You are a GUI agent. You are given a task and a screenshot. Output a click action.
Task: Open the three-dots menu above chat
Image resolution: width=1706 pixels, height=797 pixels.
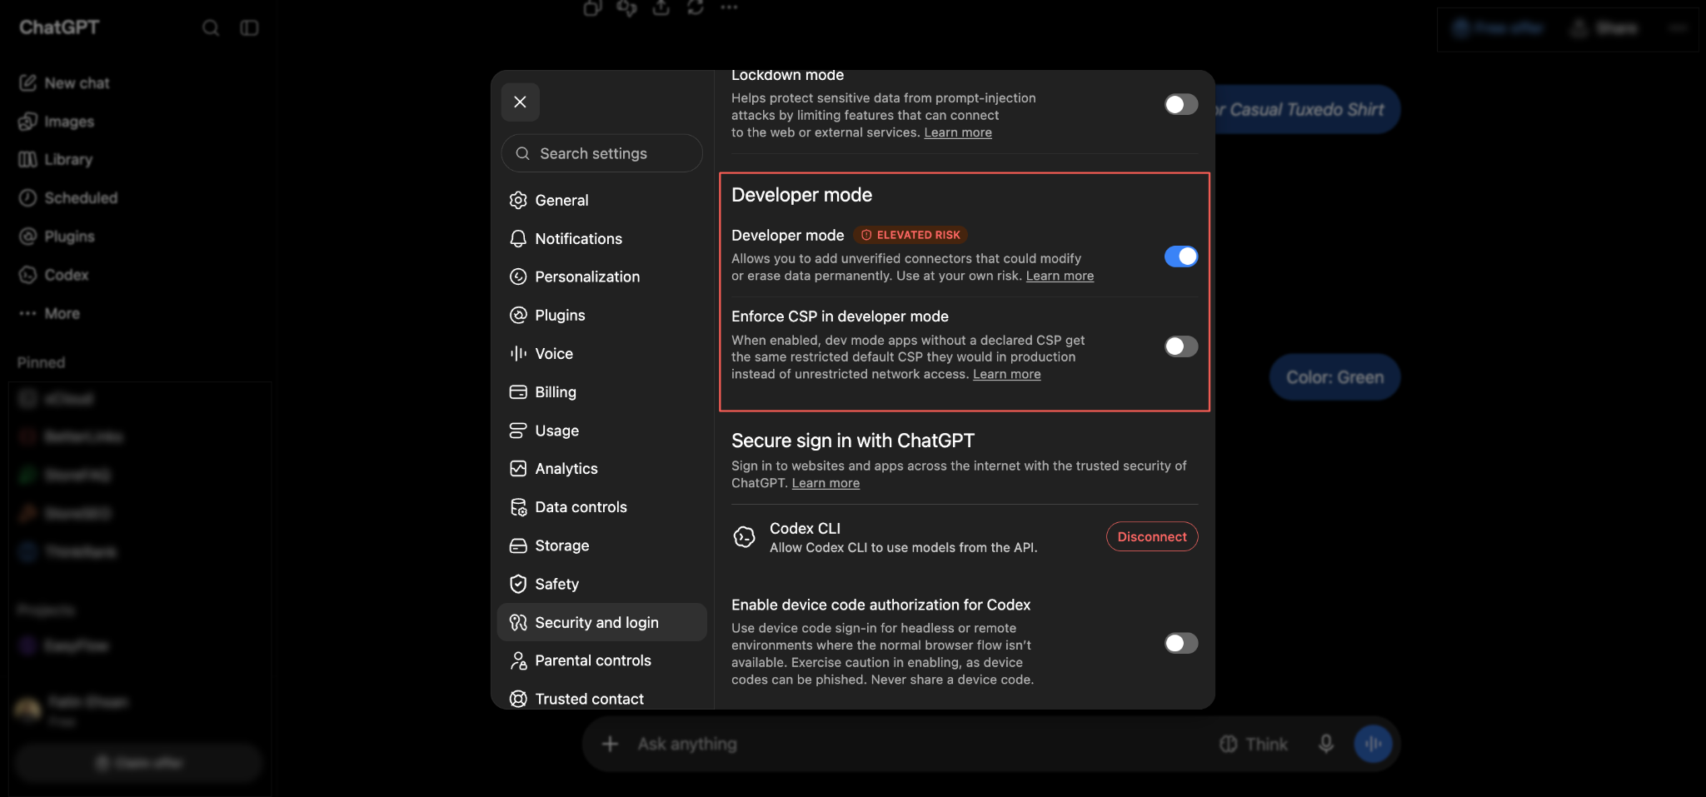(x=730, y=7)
